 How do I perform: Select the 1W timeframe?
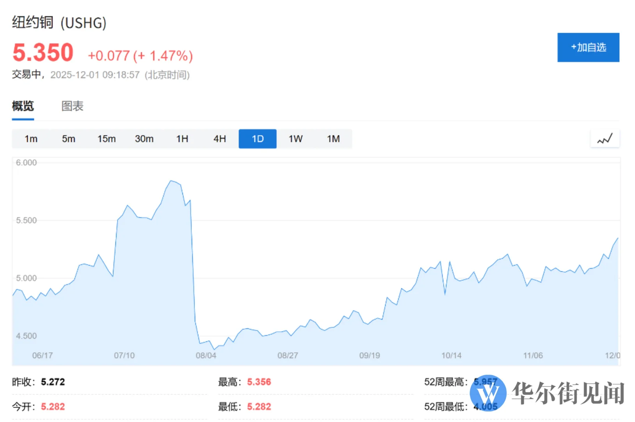coord(295,139)
